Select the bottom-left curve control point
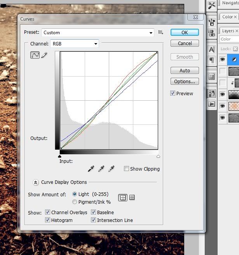Viewport: 239px width, 255px height. point(61,148)
